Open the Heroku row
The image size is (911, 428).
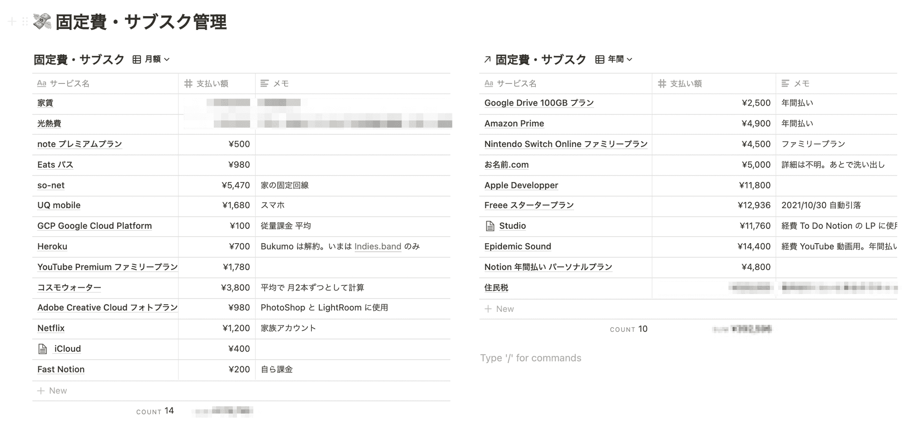pyautogui.click(x=52, y=246)
